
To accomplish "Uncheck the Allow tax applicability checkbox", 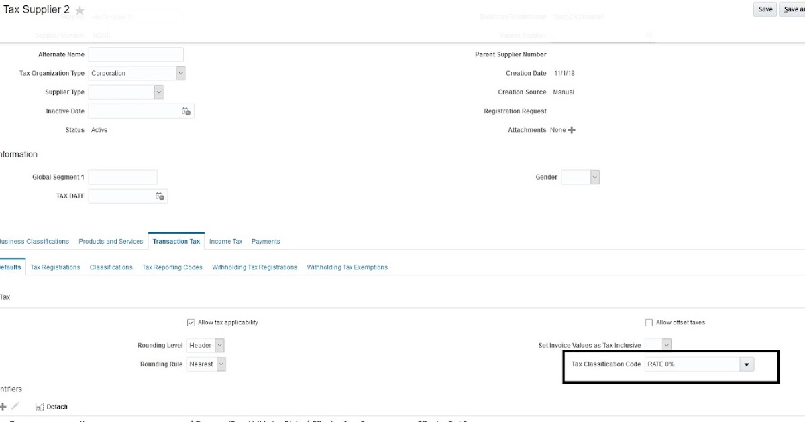I will pos(191,322).
